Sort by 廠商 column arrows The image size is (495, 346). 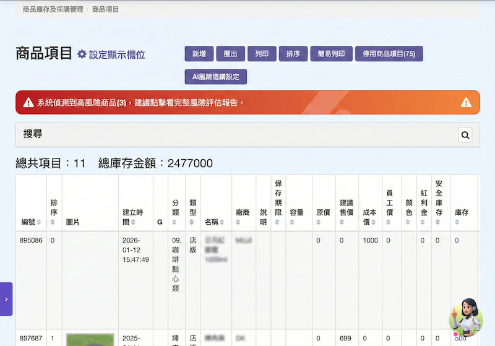238,222
